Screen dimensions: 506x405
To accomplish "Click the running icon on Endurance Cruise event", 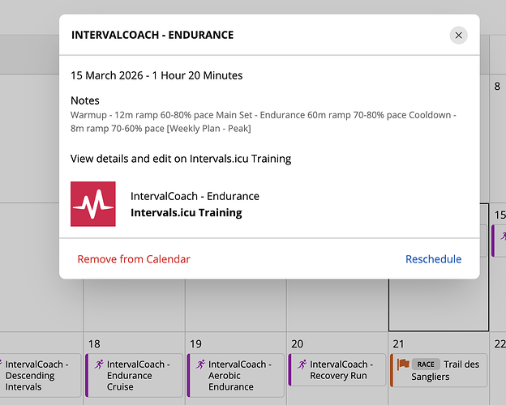I will [99, 364].
